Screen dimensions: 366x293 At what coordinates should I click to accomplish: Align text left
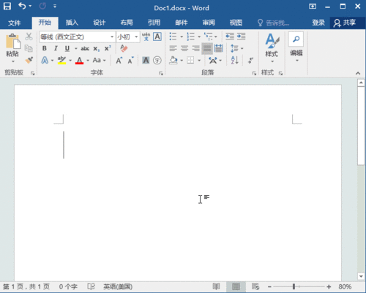[173, 48]
